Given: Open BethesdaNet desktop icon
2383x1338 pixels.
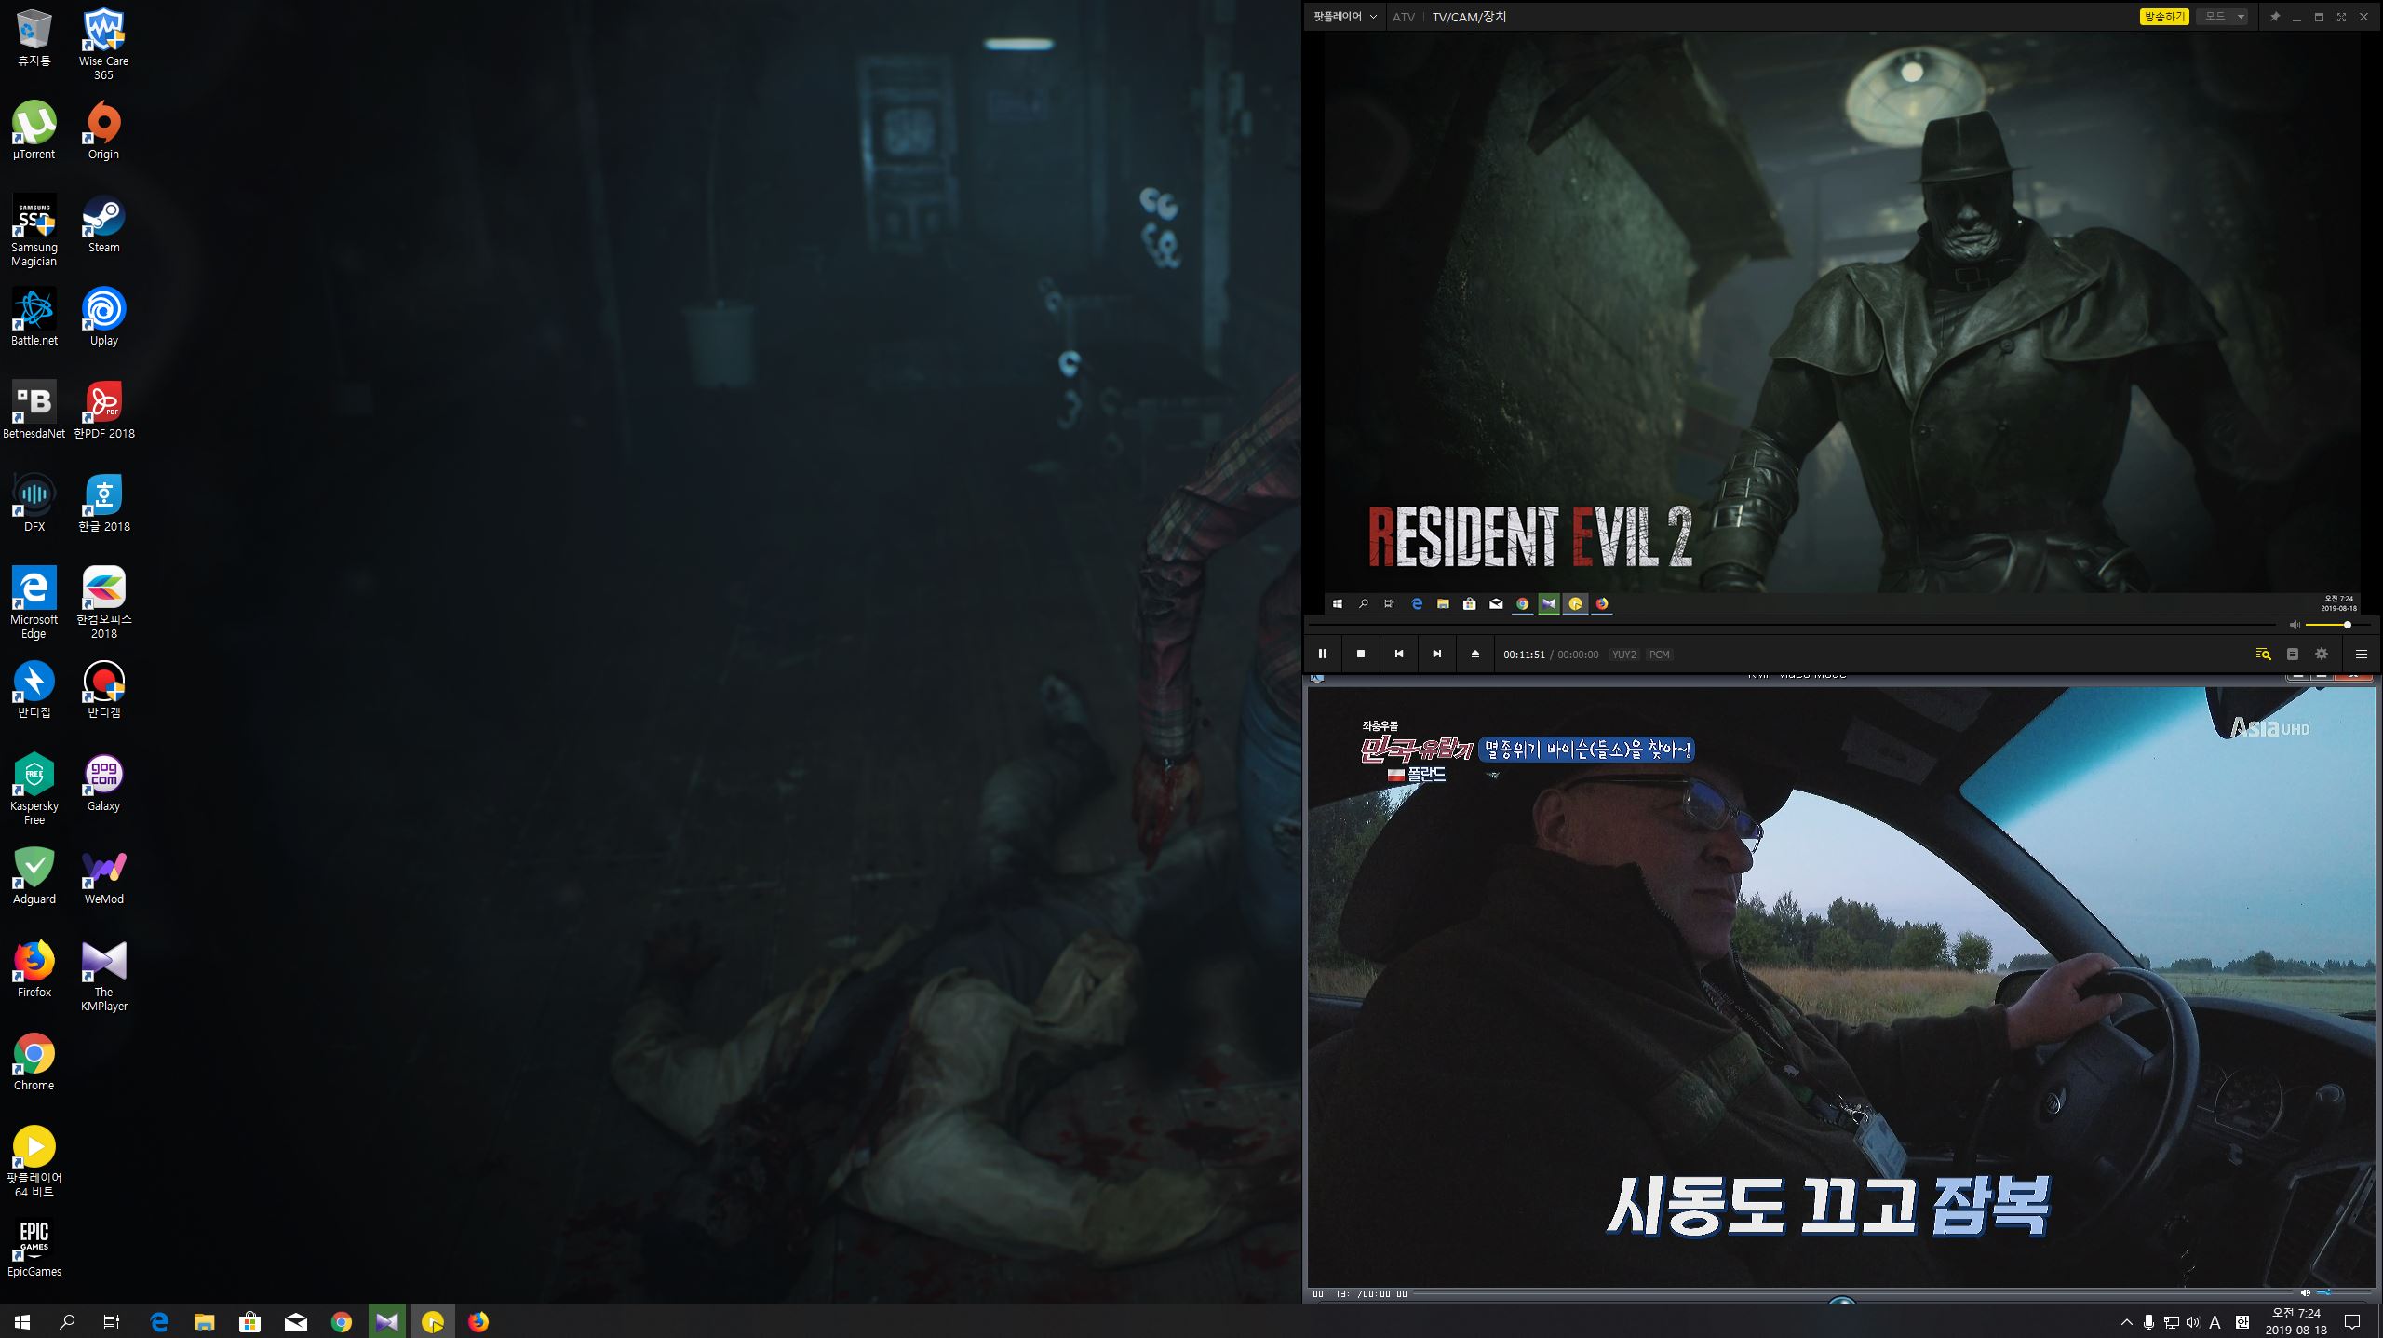Looking at the screenshot, I should [34, 410].
